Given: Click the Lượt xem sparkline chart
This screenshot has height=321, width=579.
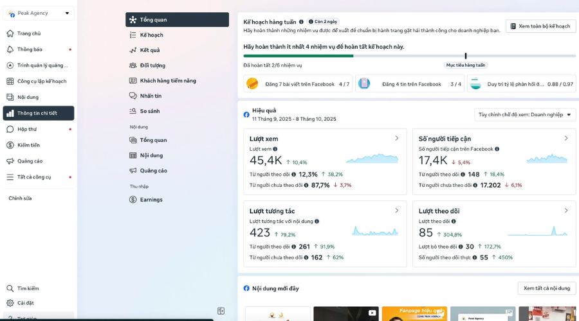Looking at the screenshot, I should pyautogui.click(x=372, y=159).
